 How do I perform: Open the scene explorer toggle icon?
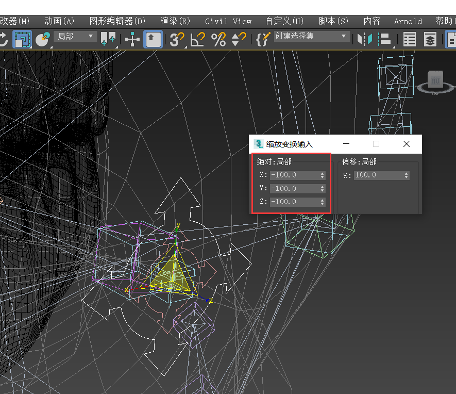[410, 39]
